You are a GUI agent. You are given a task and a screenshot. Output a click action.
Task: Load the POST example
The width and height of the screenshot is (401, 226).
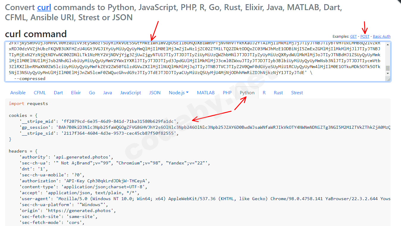(x=365, y=37)
